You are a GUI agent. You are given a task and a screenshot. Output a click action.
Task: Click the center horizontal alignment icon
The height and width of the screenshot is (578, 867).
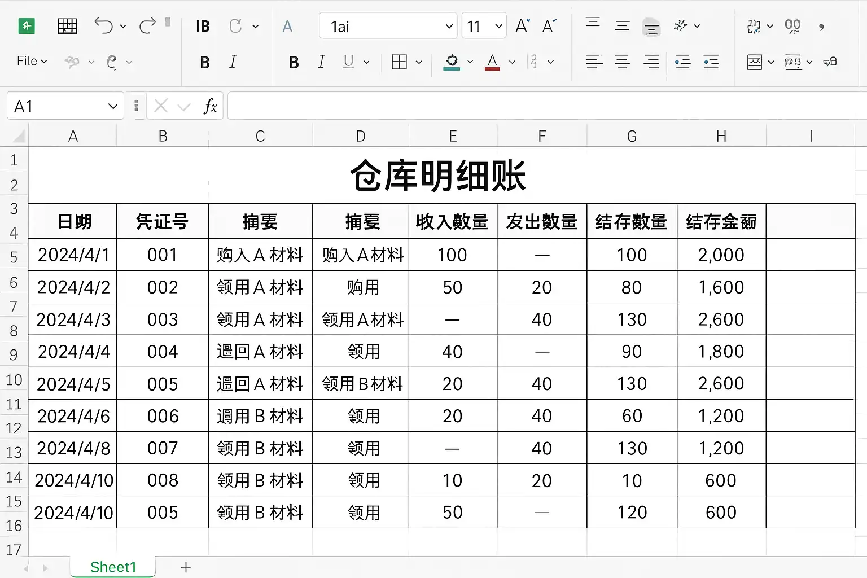click(622, 62)
